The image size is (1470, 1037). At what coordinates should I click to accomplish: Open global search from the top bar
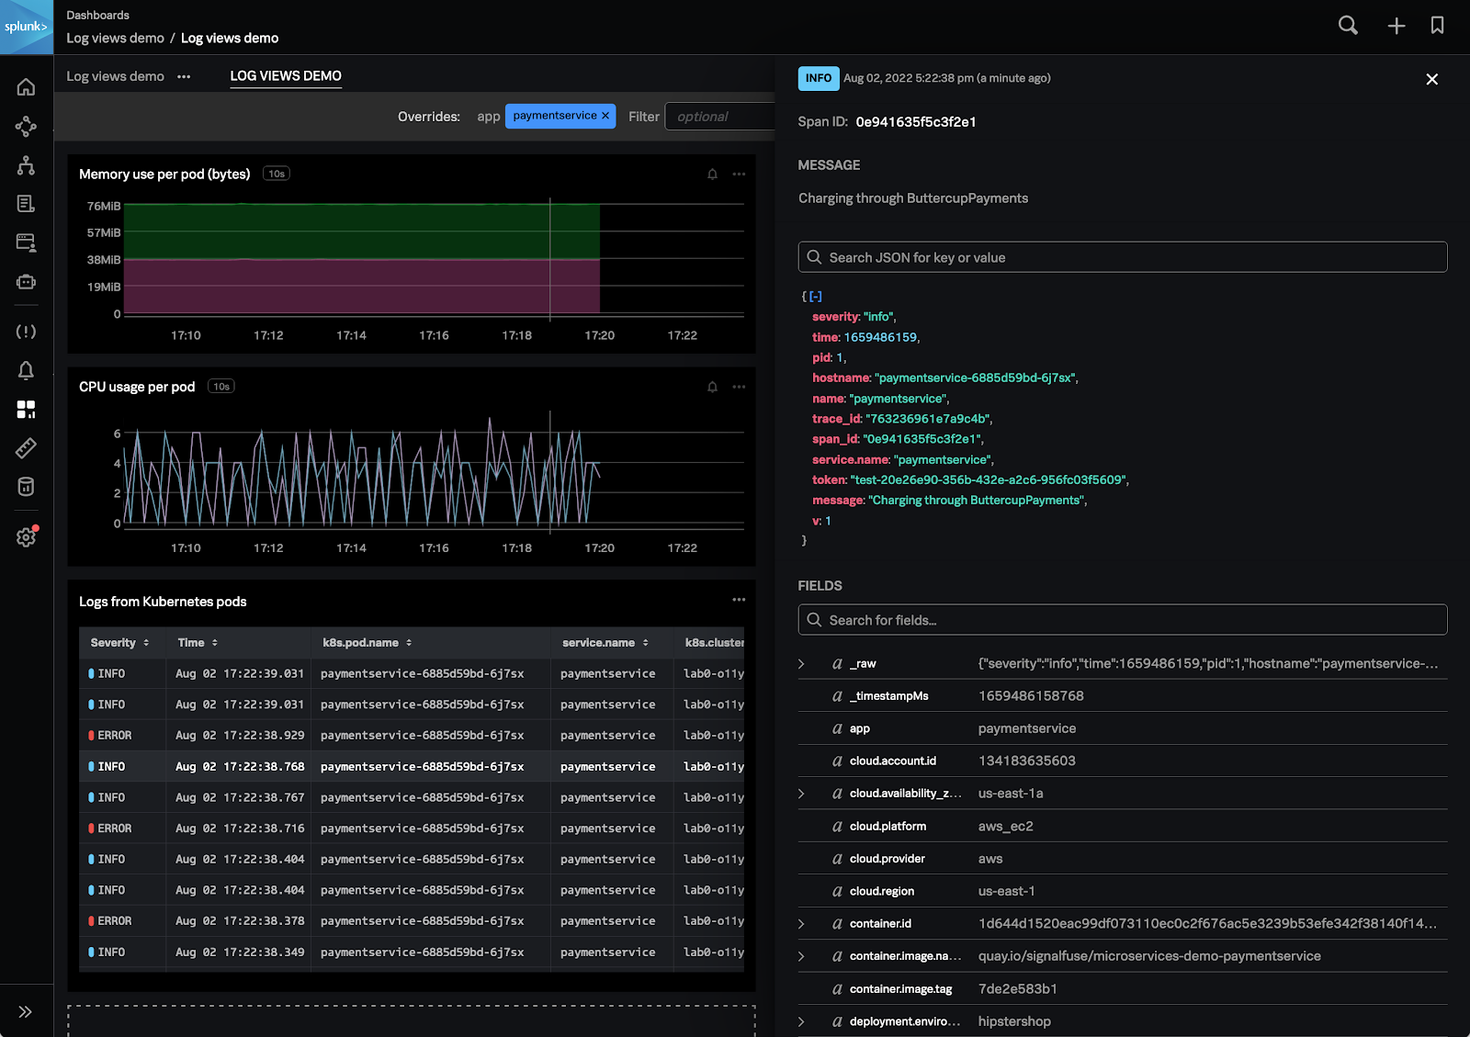[x=1348, y=26]
